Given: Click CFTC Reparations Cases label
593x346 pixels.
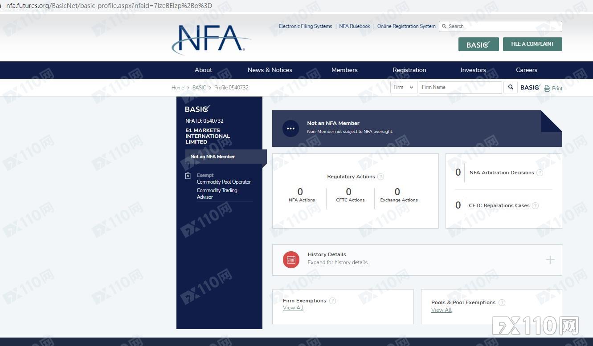Looking at the screenshot, I should pyautogui.click(x=499, y=205).
